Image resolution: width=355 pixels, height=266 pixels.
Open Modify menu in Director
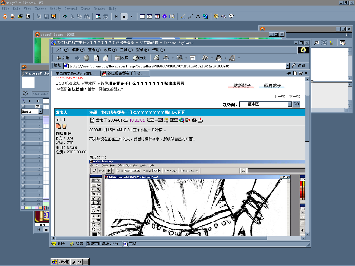(x=55, y=9)
